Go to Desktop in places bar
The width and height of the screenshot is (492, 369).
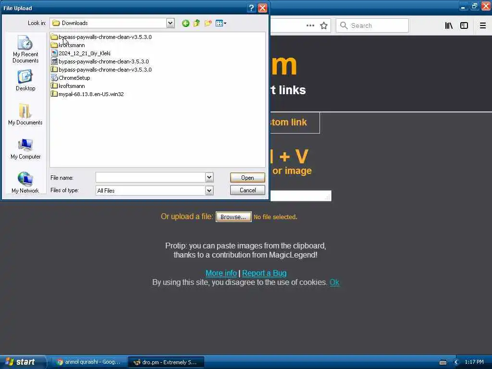pyautogui.click(x=25, y=81)
